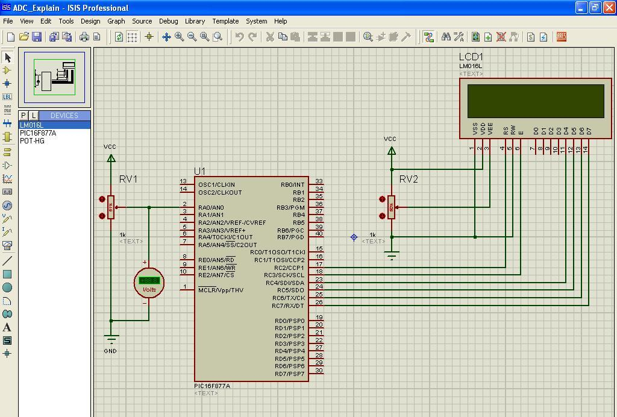Click the Wire Label mode tool

[7, 96]
